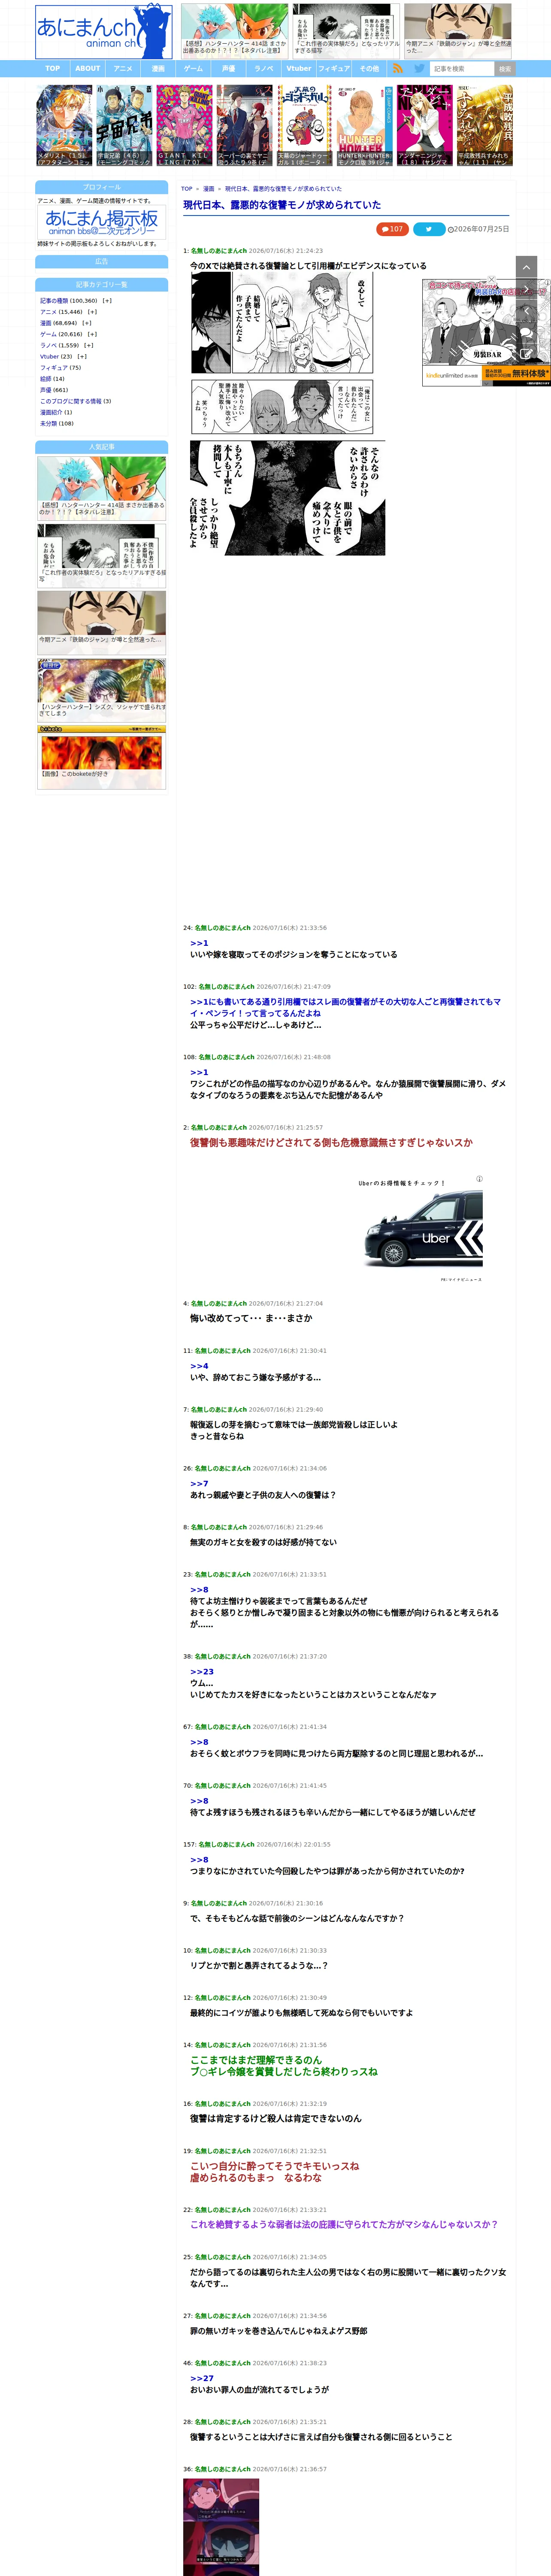Open the 声優 navigation menu item
This screenshot has width=551, height=2576.
tap(228, 69)
